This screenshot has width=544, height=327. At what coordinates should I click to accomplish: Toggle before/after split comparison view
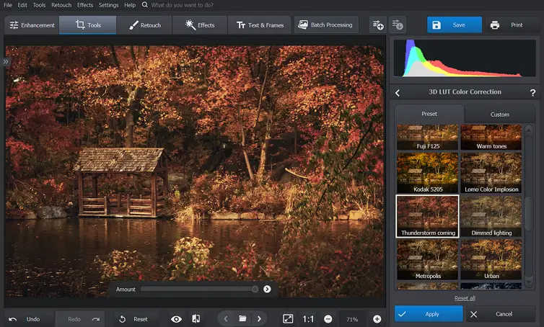point(196,318)
